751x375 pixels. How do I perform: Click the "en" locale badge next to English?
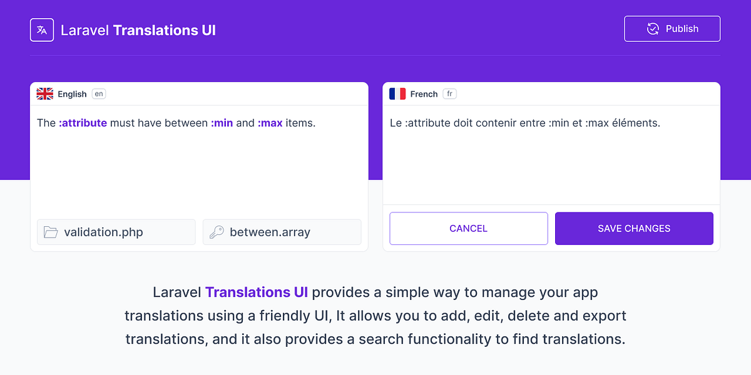(x=98, y=94)
